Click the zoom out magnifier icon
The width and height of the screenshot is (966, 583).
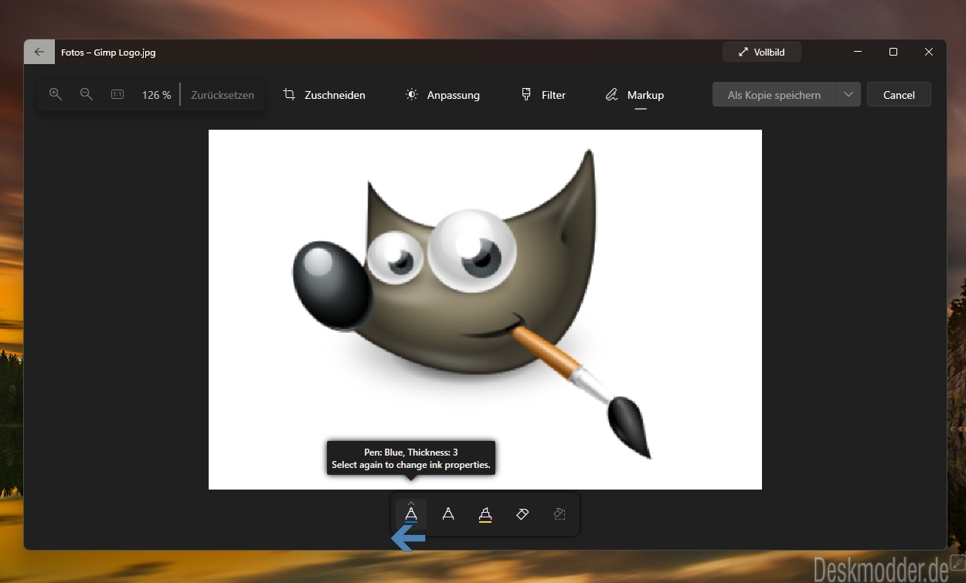click(87, 94)
